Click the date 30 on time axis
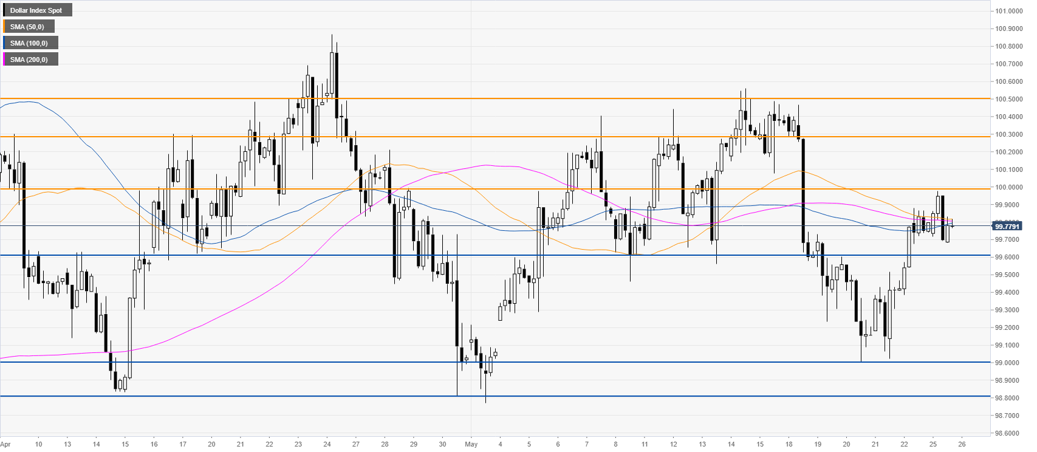Image resolution: width=1037 pixels, height=452 pixels. tap(442, 444)
